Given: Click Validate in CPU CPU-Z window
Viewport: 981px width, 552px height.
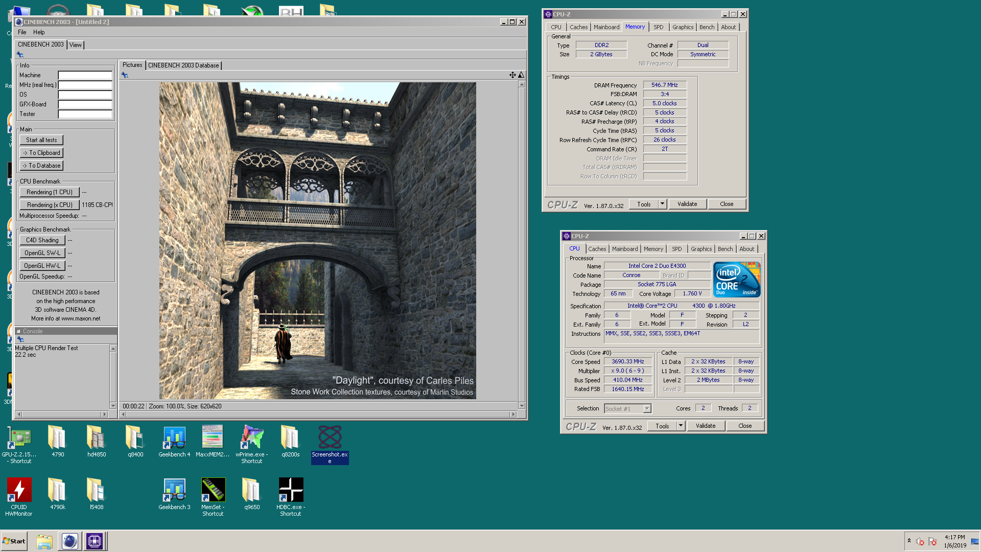Looking at the screenshot, I should [706, 426].
